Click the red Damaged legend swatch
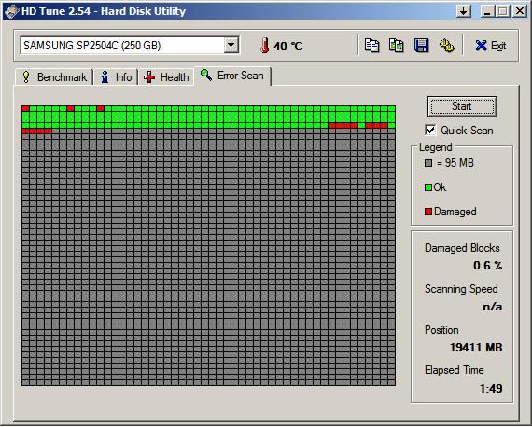The width and height of the screenshot is (532, 427). 428,212
